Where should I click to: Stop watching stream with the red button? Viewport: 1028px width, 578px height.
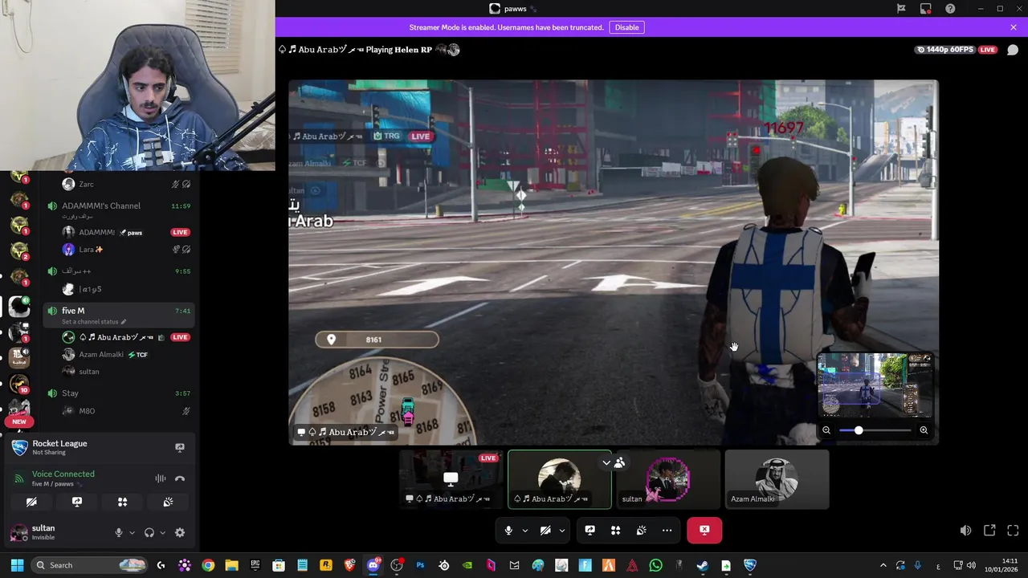click(704, 531)
